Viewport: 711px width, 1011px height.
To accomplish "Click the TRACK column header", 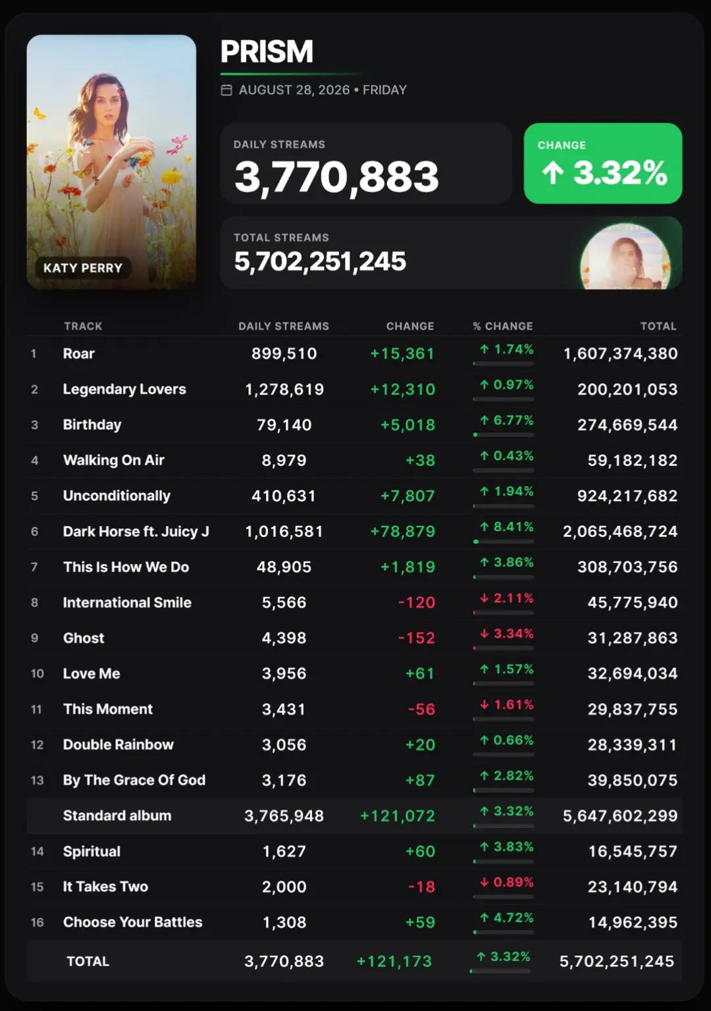I will point(83,326).
